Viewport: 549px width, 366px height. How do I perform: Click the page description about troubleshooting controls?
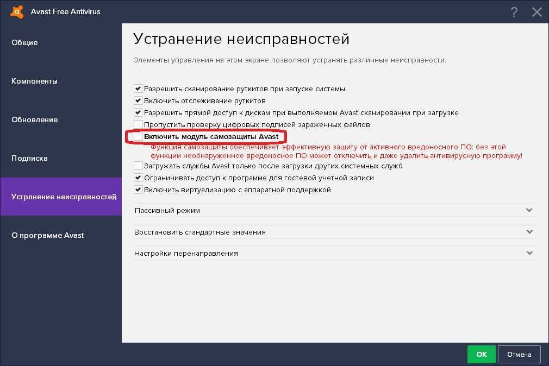[x=290, y=60]
